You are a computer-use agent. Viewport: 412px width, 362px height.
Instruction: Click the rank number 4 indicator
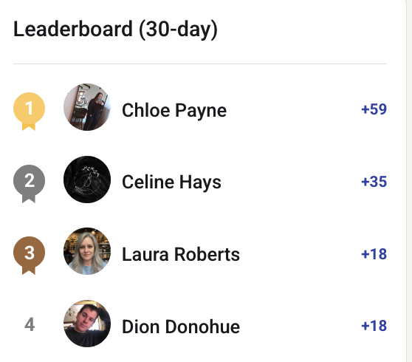(30, 324)
